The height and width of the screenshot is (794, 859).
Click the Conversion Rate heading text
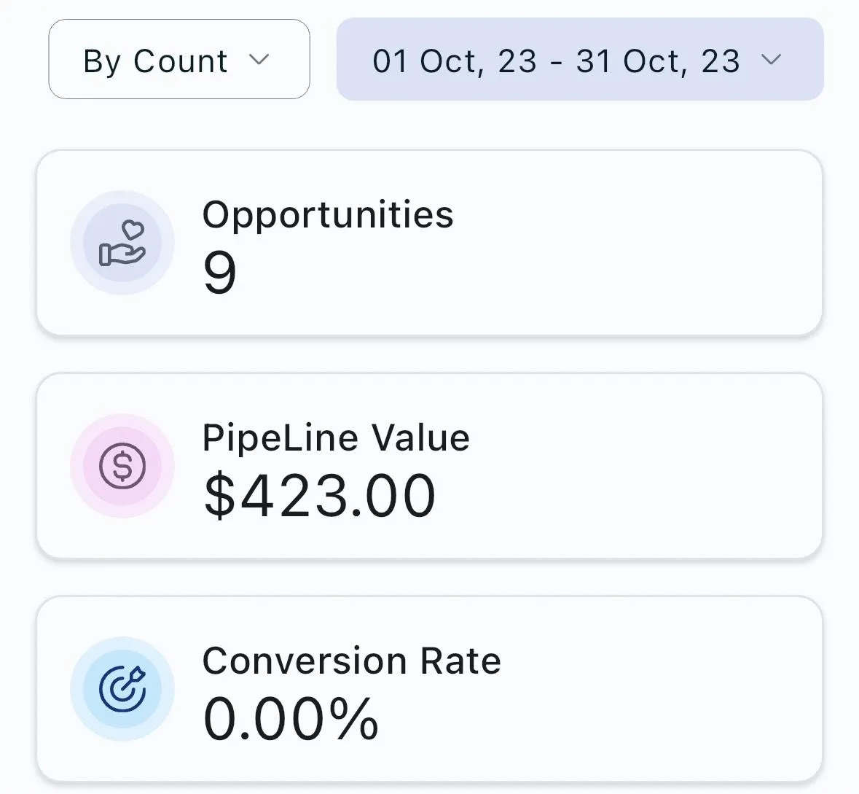click(x=352, y=661)
